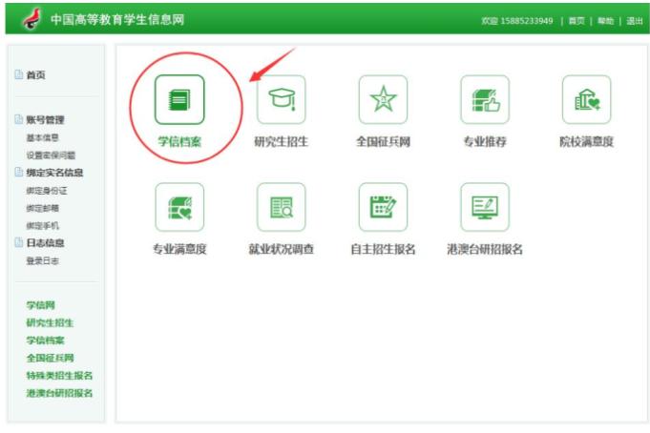Screen dimensions: 650x433
Task: Select 账号管理 section heading
Action: click(45, 120)
